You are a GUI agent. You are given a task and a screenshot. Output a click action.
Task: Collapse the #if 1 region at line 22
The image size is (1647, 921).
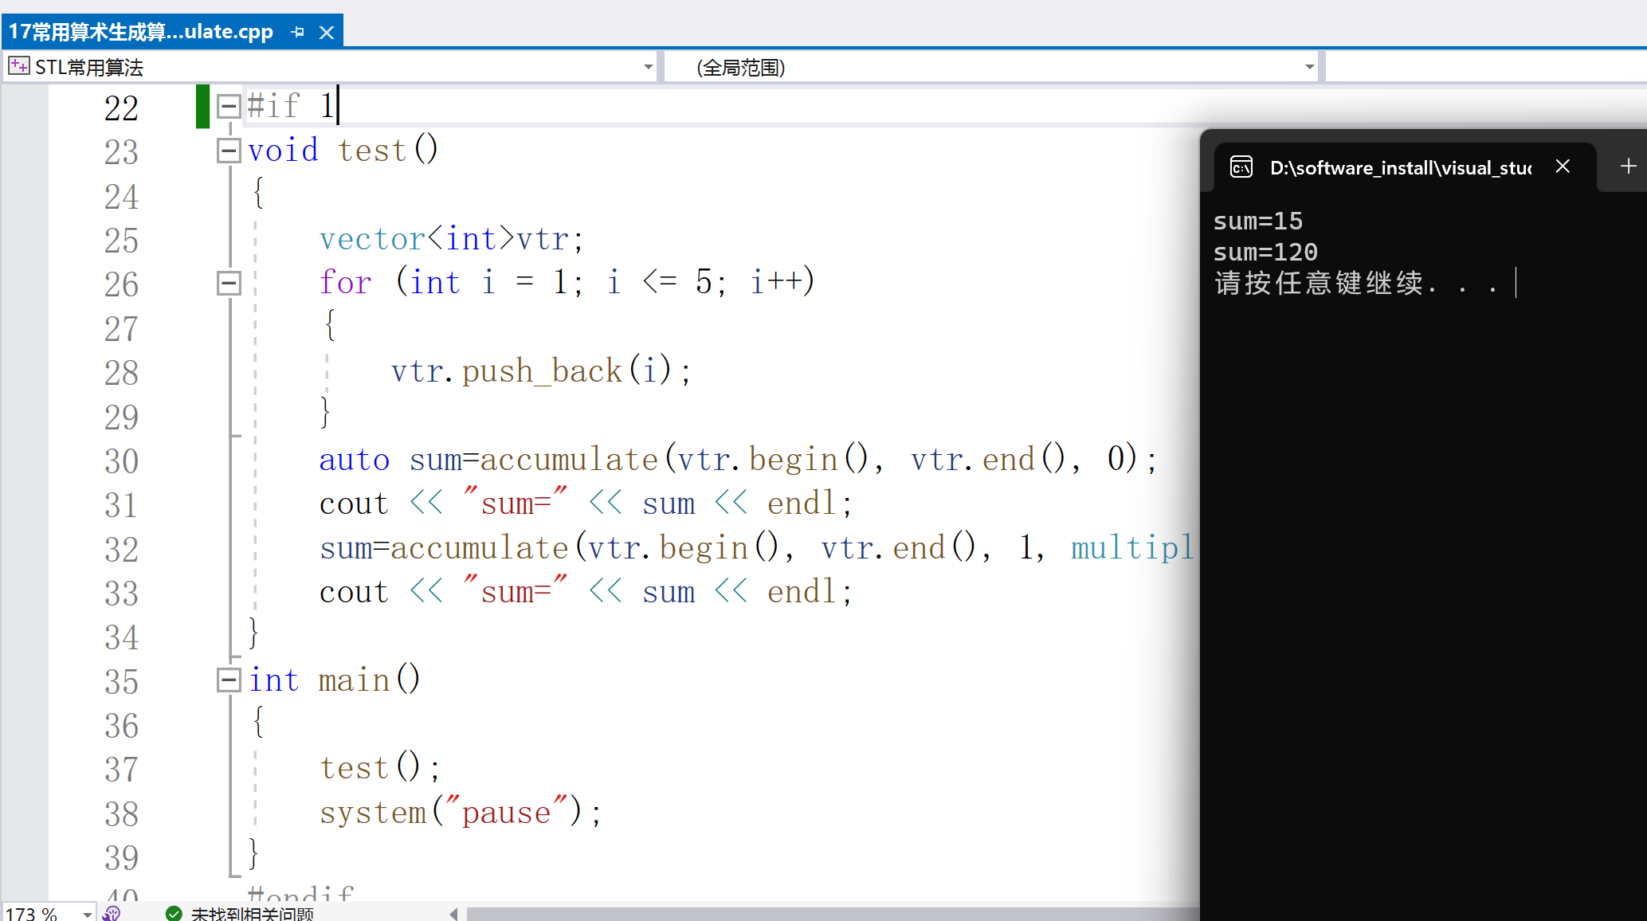coord(229,104)
